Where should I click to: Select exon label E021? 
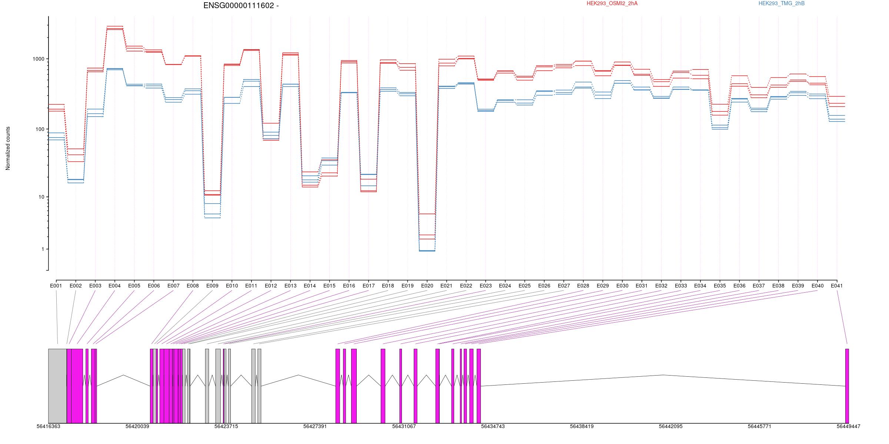click(x=446, y=286)
